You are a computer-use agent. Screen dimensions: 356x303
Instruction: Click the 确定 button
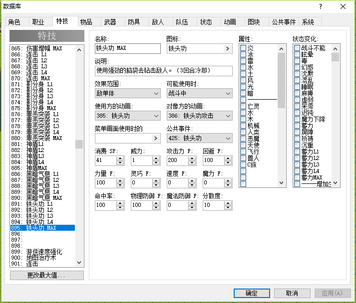coord(252,293)
